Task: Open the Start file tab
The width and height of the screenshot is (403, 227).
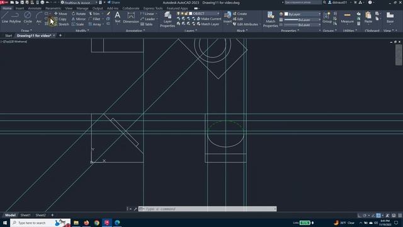Action: click(8, 35)
